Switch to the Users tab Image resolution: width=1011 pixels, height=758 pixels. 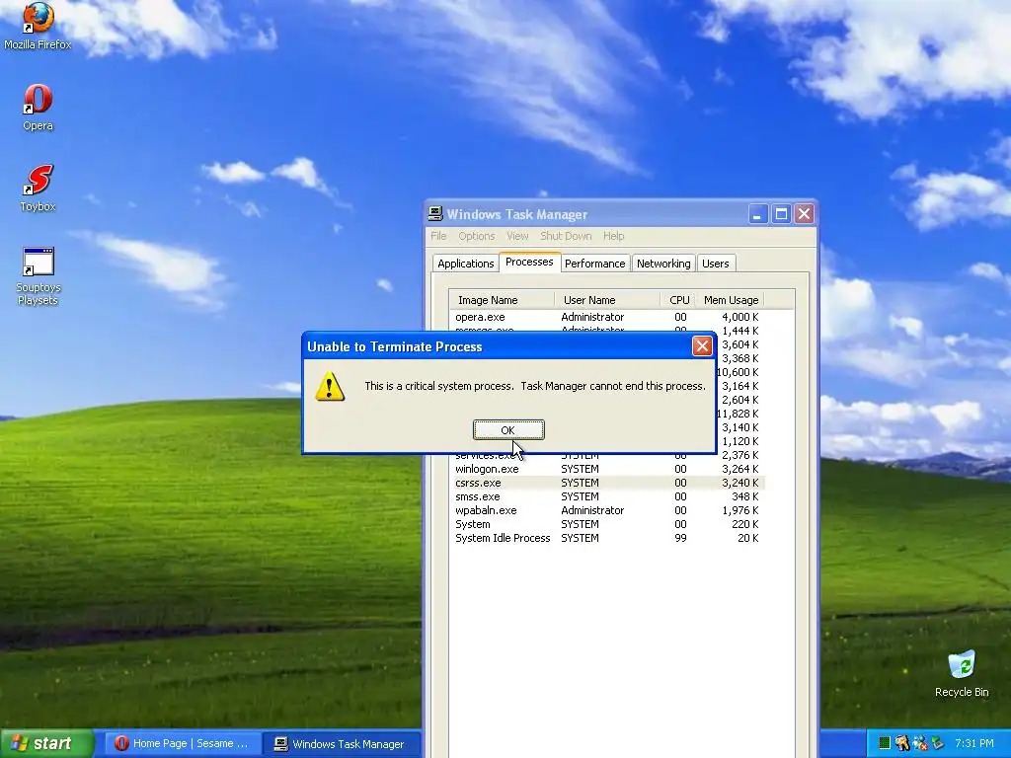click(x=715, y=263)
